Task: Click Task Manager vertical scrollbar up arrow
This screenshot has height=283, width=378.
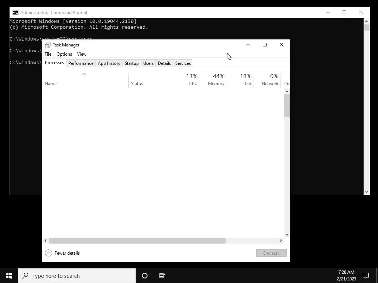Action: pyautogui.click(x=287, y=91)
